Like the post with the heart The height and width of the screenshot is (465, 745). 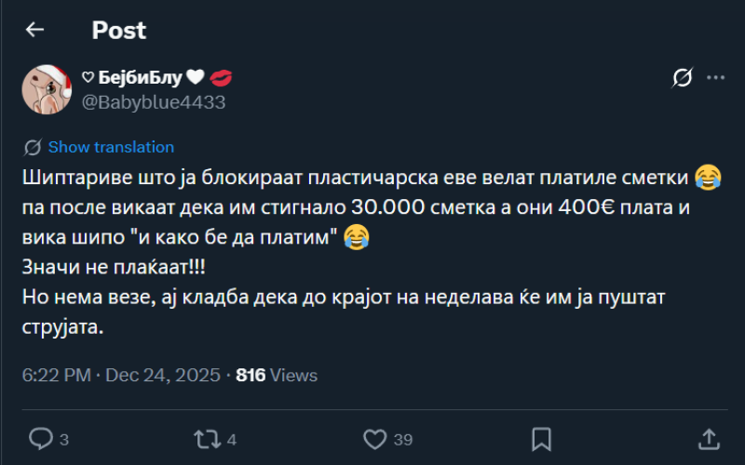374,438
